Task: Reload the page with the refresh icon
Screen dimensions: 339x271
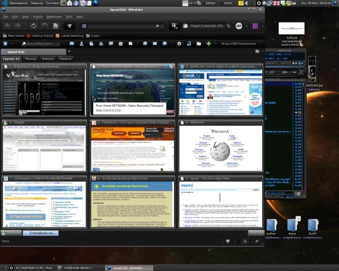Action: [35, 26]
